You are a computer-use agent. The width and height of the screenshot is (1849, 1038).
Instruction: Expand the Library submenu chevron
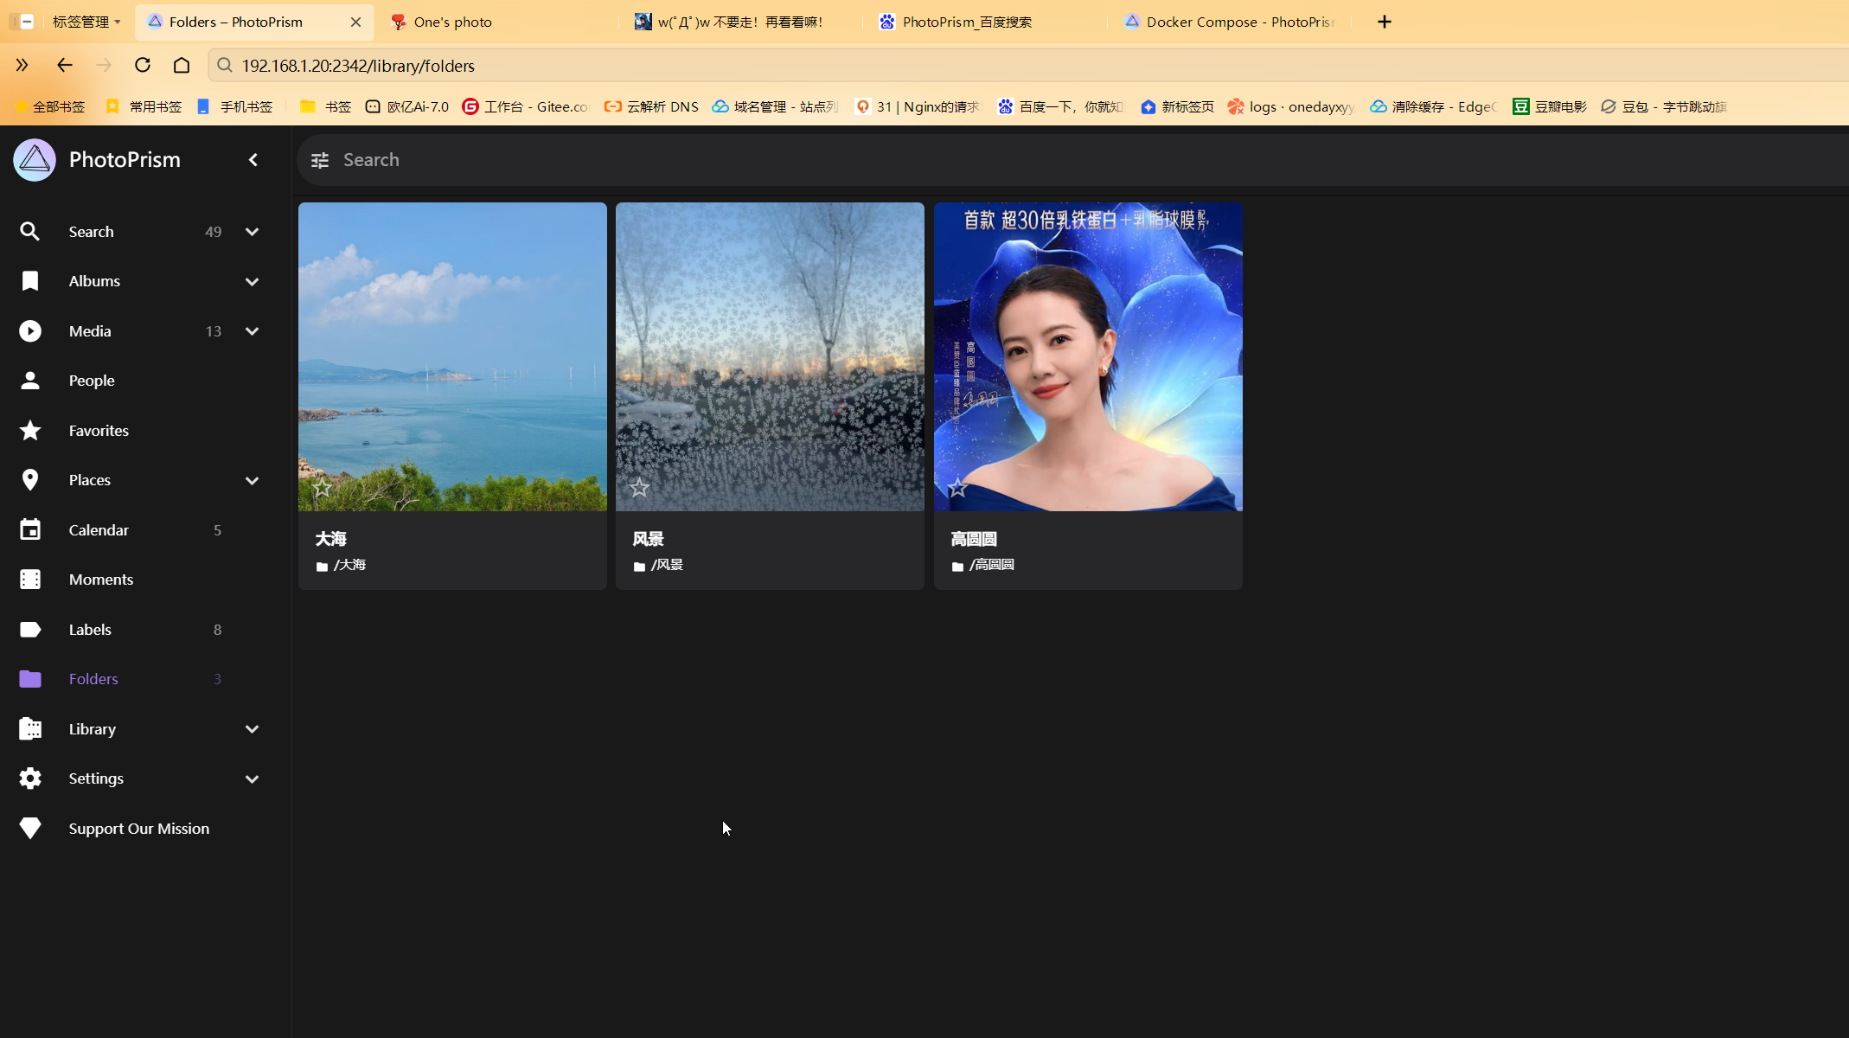coord(252,729)
